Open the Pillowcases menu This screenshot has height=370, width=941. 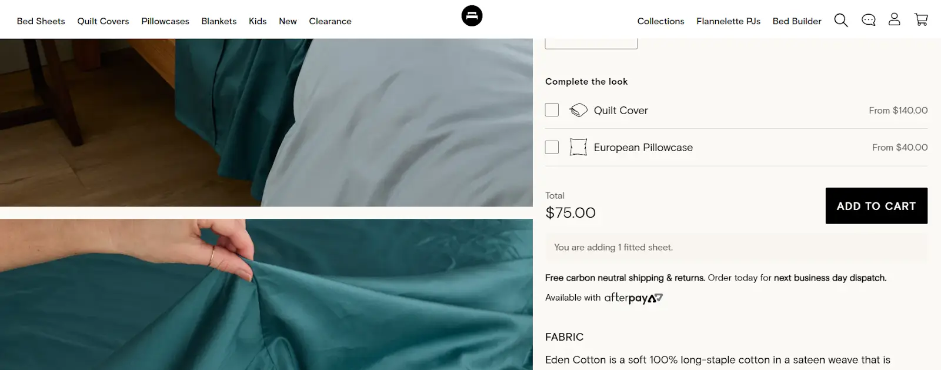[x=165, y=21]
